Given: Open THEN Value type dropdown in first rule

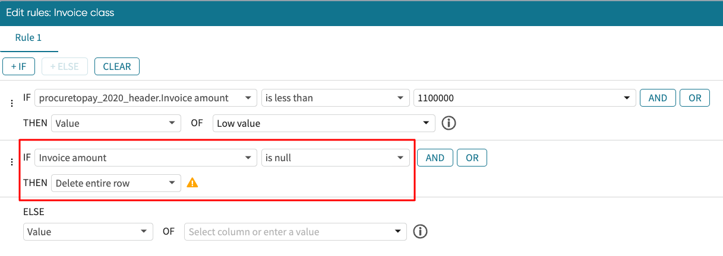Looking at the screenshot, I should point(116,123).
